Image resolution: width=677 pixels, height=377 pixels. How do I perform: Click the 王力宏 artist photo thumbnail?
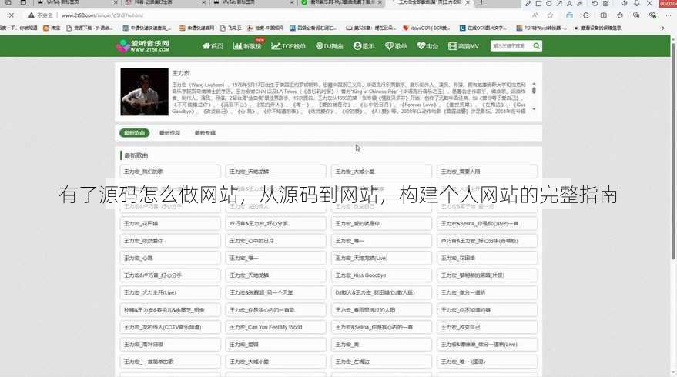click(144, 92)
